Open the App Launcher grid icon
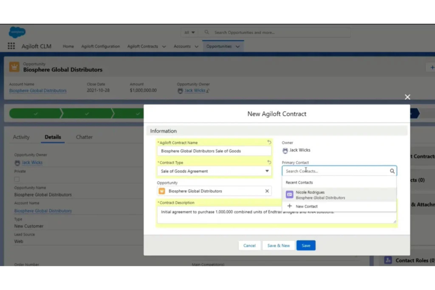435x290 pixels. coord(11,46)
